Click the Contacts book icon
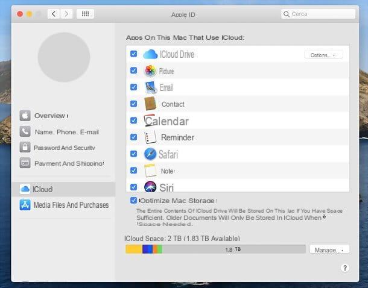 click(x=150, y=104)
